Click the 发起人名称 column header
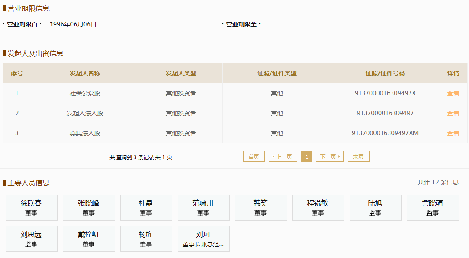Image resolution: width=469 pixels, height=258 pixels. point(85,73)
